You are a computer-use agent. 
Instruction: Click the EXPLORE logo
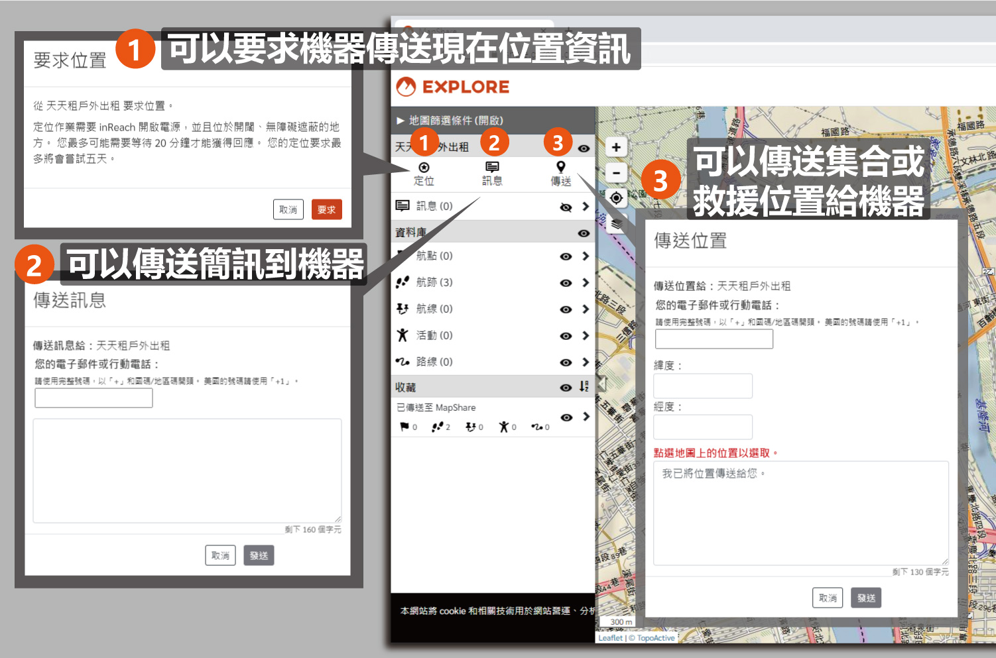(x=453, y=87)
